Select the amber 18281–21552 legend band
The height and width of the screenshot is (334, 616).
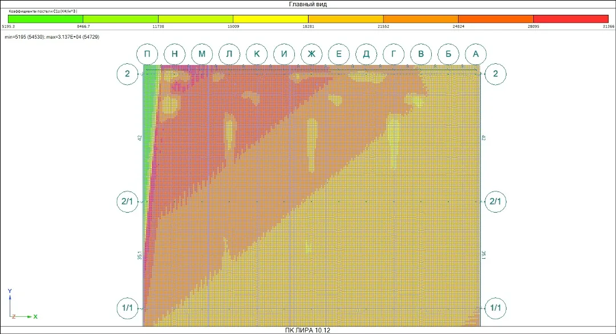point(346,19)
